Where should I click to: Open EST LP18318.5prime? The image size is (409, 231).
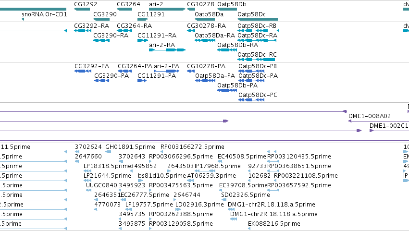pyautogui.click(x=107, y=166)
